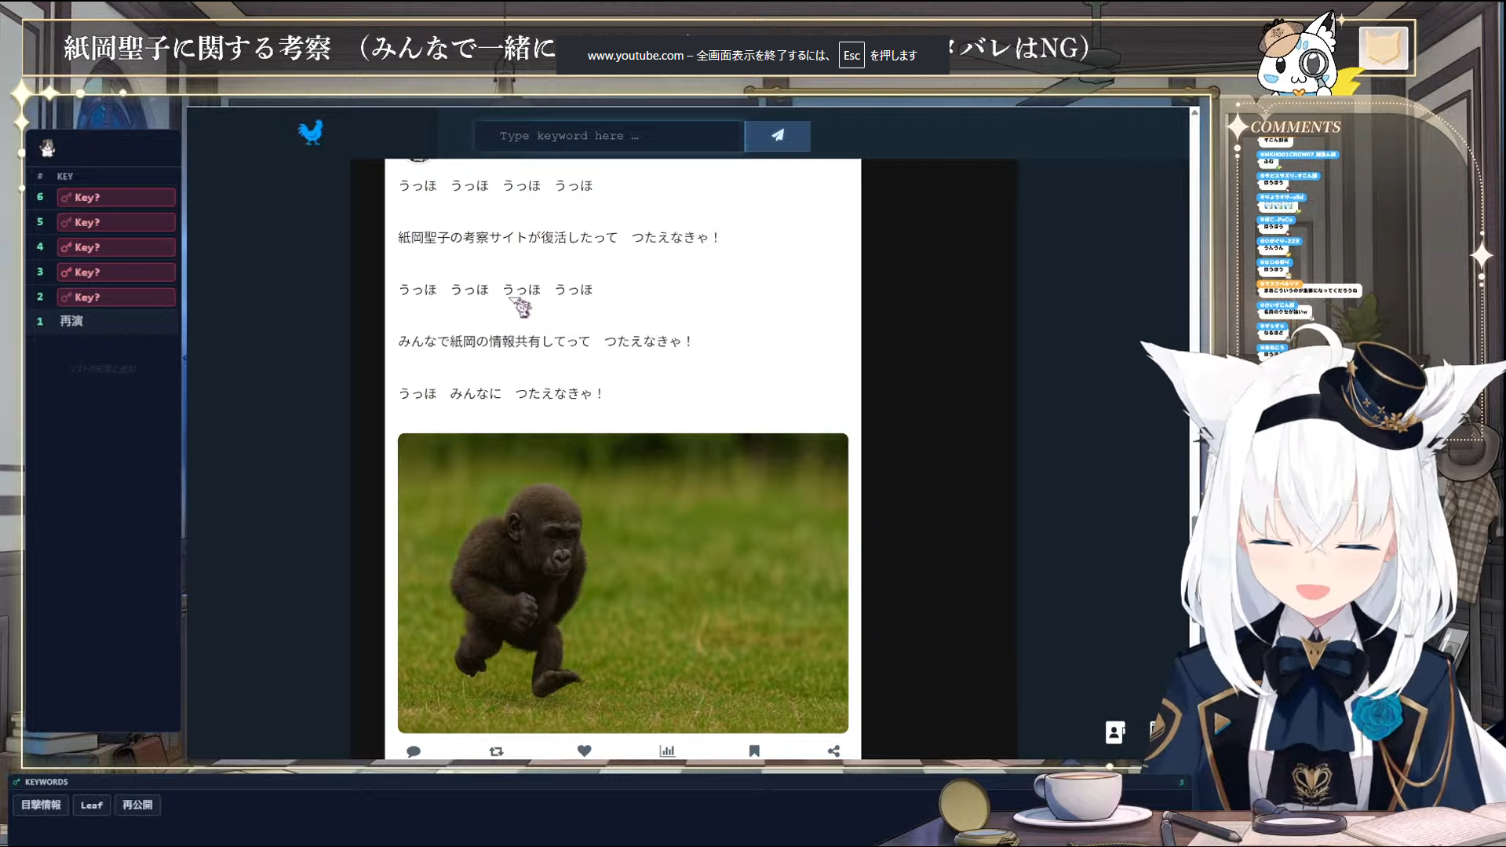This screenshot has width=1506, height=847.
Task: Click the Type keyword here search field
Action: (608, 136)
